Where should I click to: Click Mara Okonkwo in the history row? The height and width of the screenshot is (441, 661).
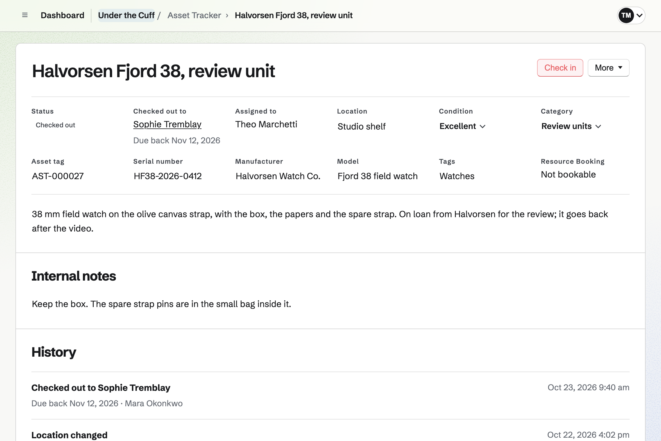pyautogui.click(x=153, y=404)
